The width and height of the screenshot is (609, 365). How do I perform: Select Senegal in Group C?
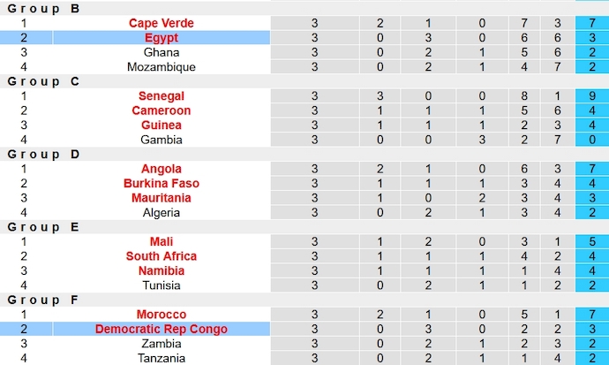click(x=161, y=96)
